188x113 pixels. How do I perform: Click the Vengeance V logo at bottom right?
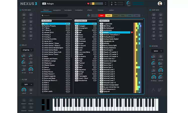pos(160,90)
